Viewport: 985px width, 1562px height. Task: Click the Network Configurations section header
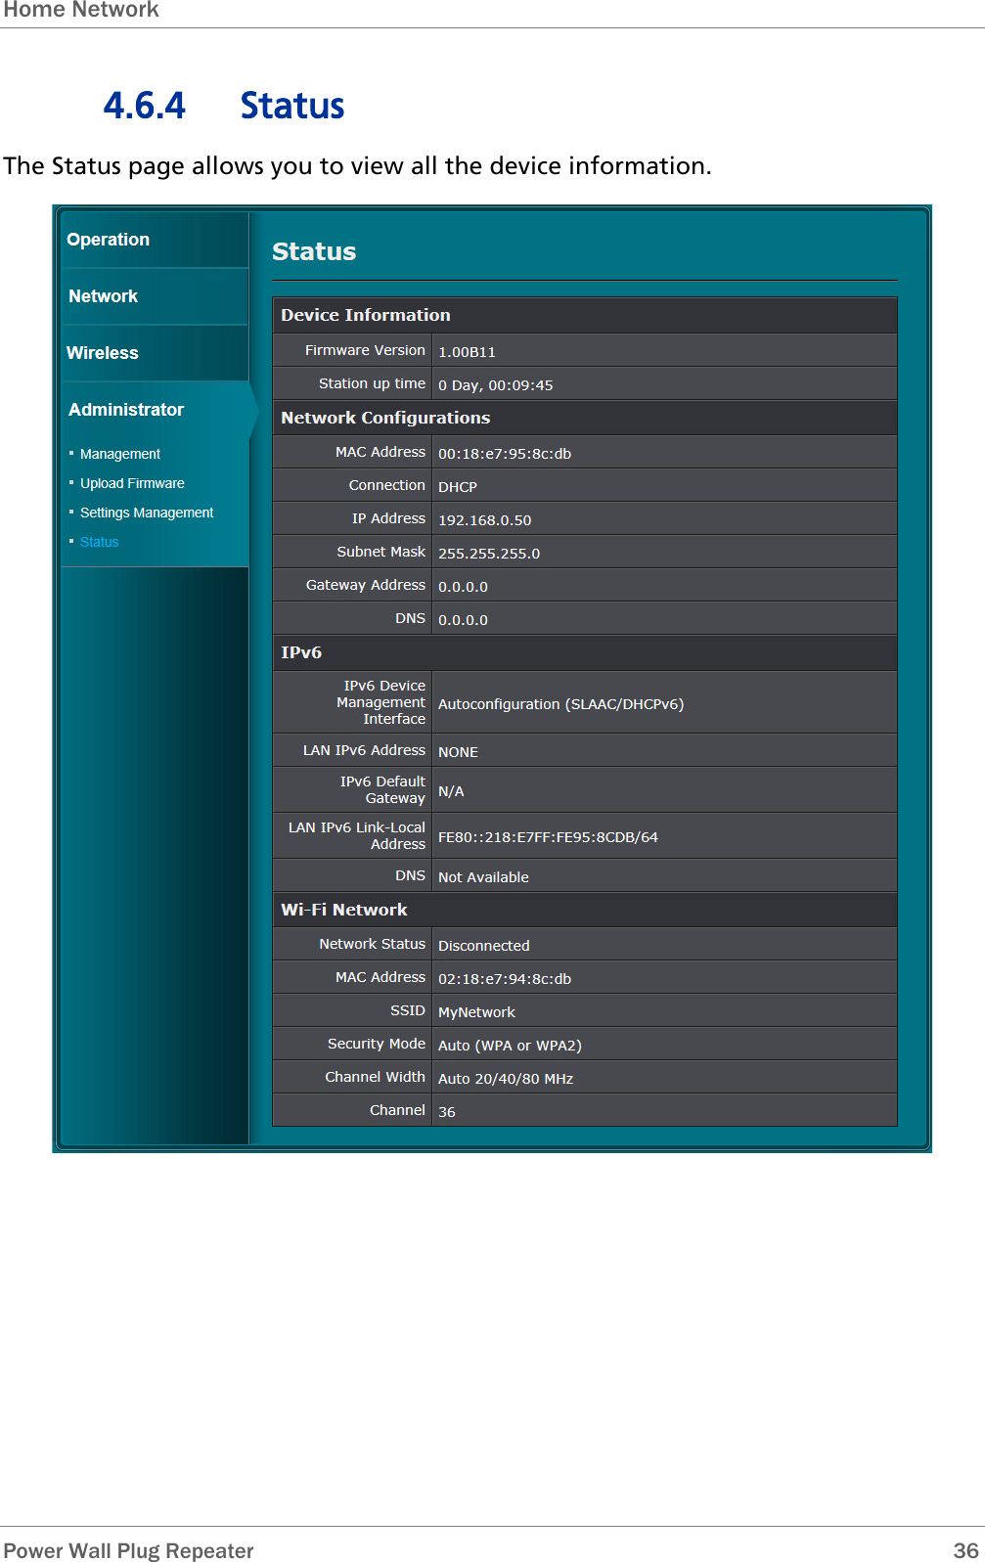pos(584,418)
